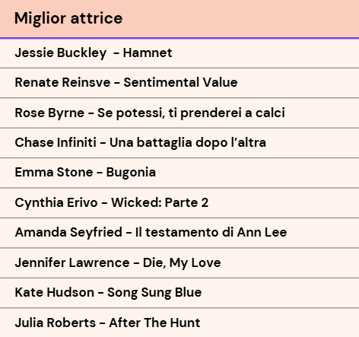Click the film title After The Hunt
The image size is (359, 337).
click(154, 323)
